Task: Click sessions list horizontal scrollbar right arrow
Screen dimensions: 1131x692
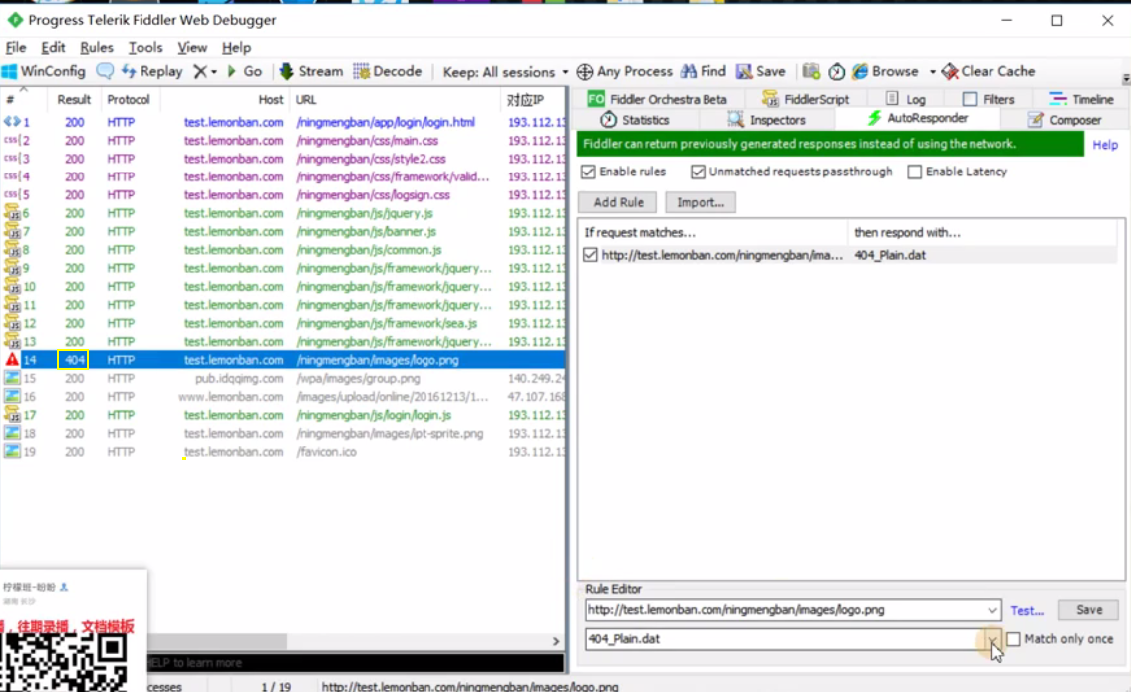Action: tap(555, 641)
